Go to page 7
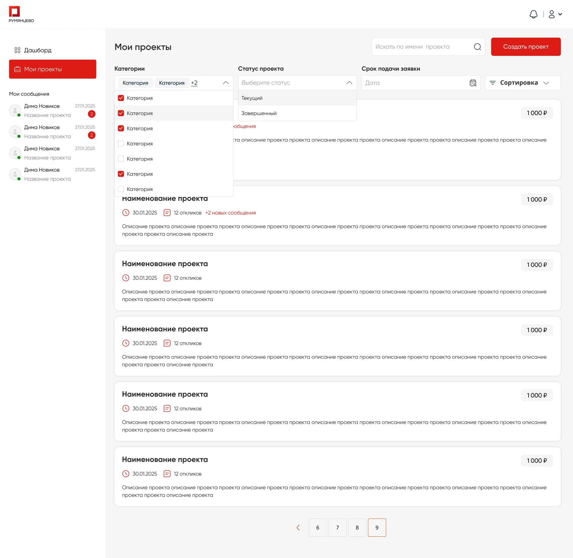Image resolution: width=573 pixels, height=558 pixels. pos(337,528)
